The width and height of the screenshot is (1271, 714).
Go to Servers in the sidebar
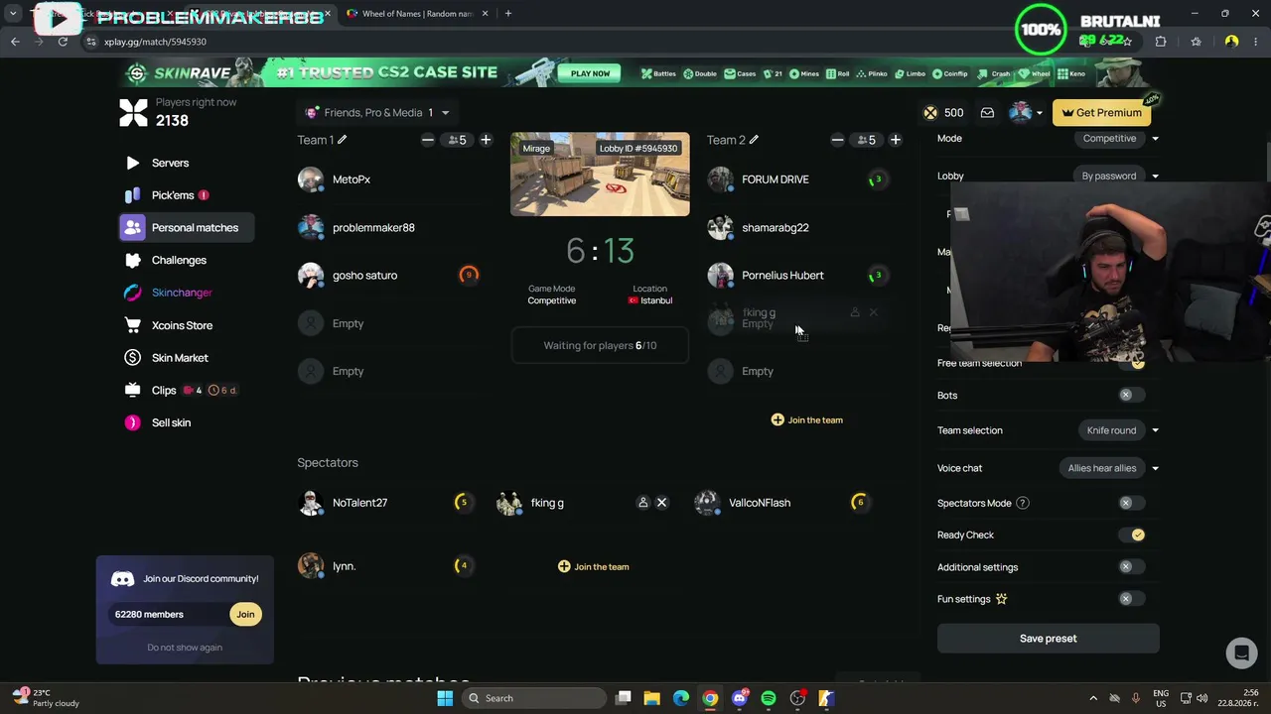[170, 163]
